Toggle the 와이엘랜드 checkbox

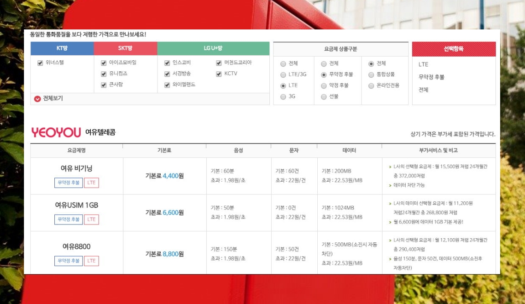(167, 85)
